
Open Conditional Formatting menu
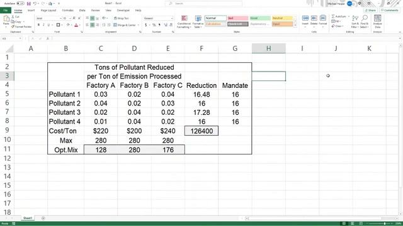[184, 22]
